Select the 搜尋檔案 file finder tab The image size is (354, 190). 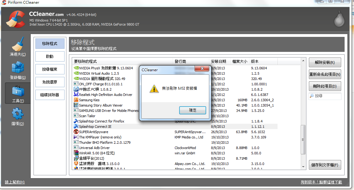point(50,69)
